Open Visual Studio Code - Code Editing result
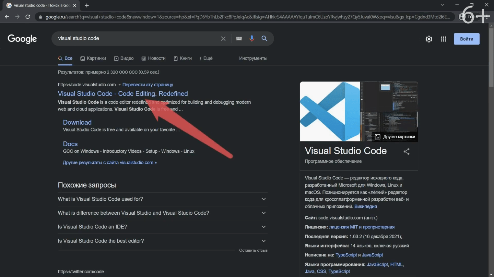 click(123, 93)
